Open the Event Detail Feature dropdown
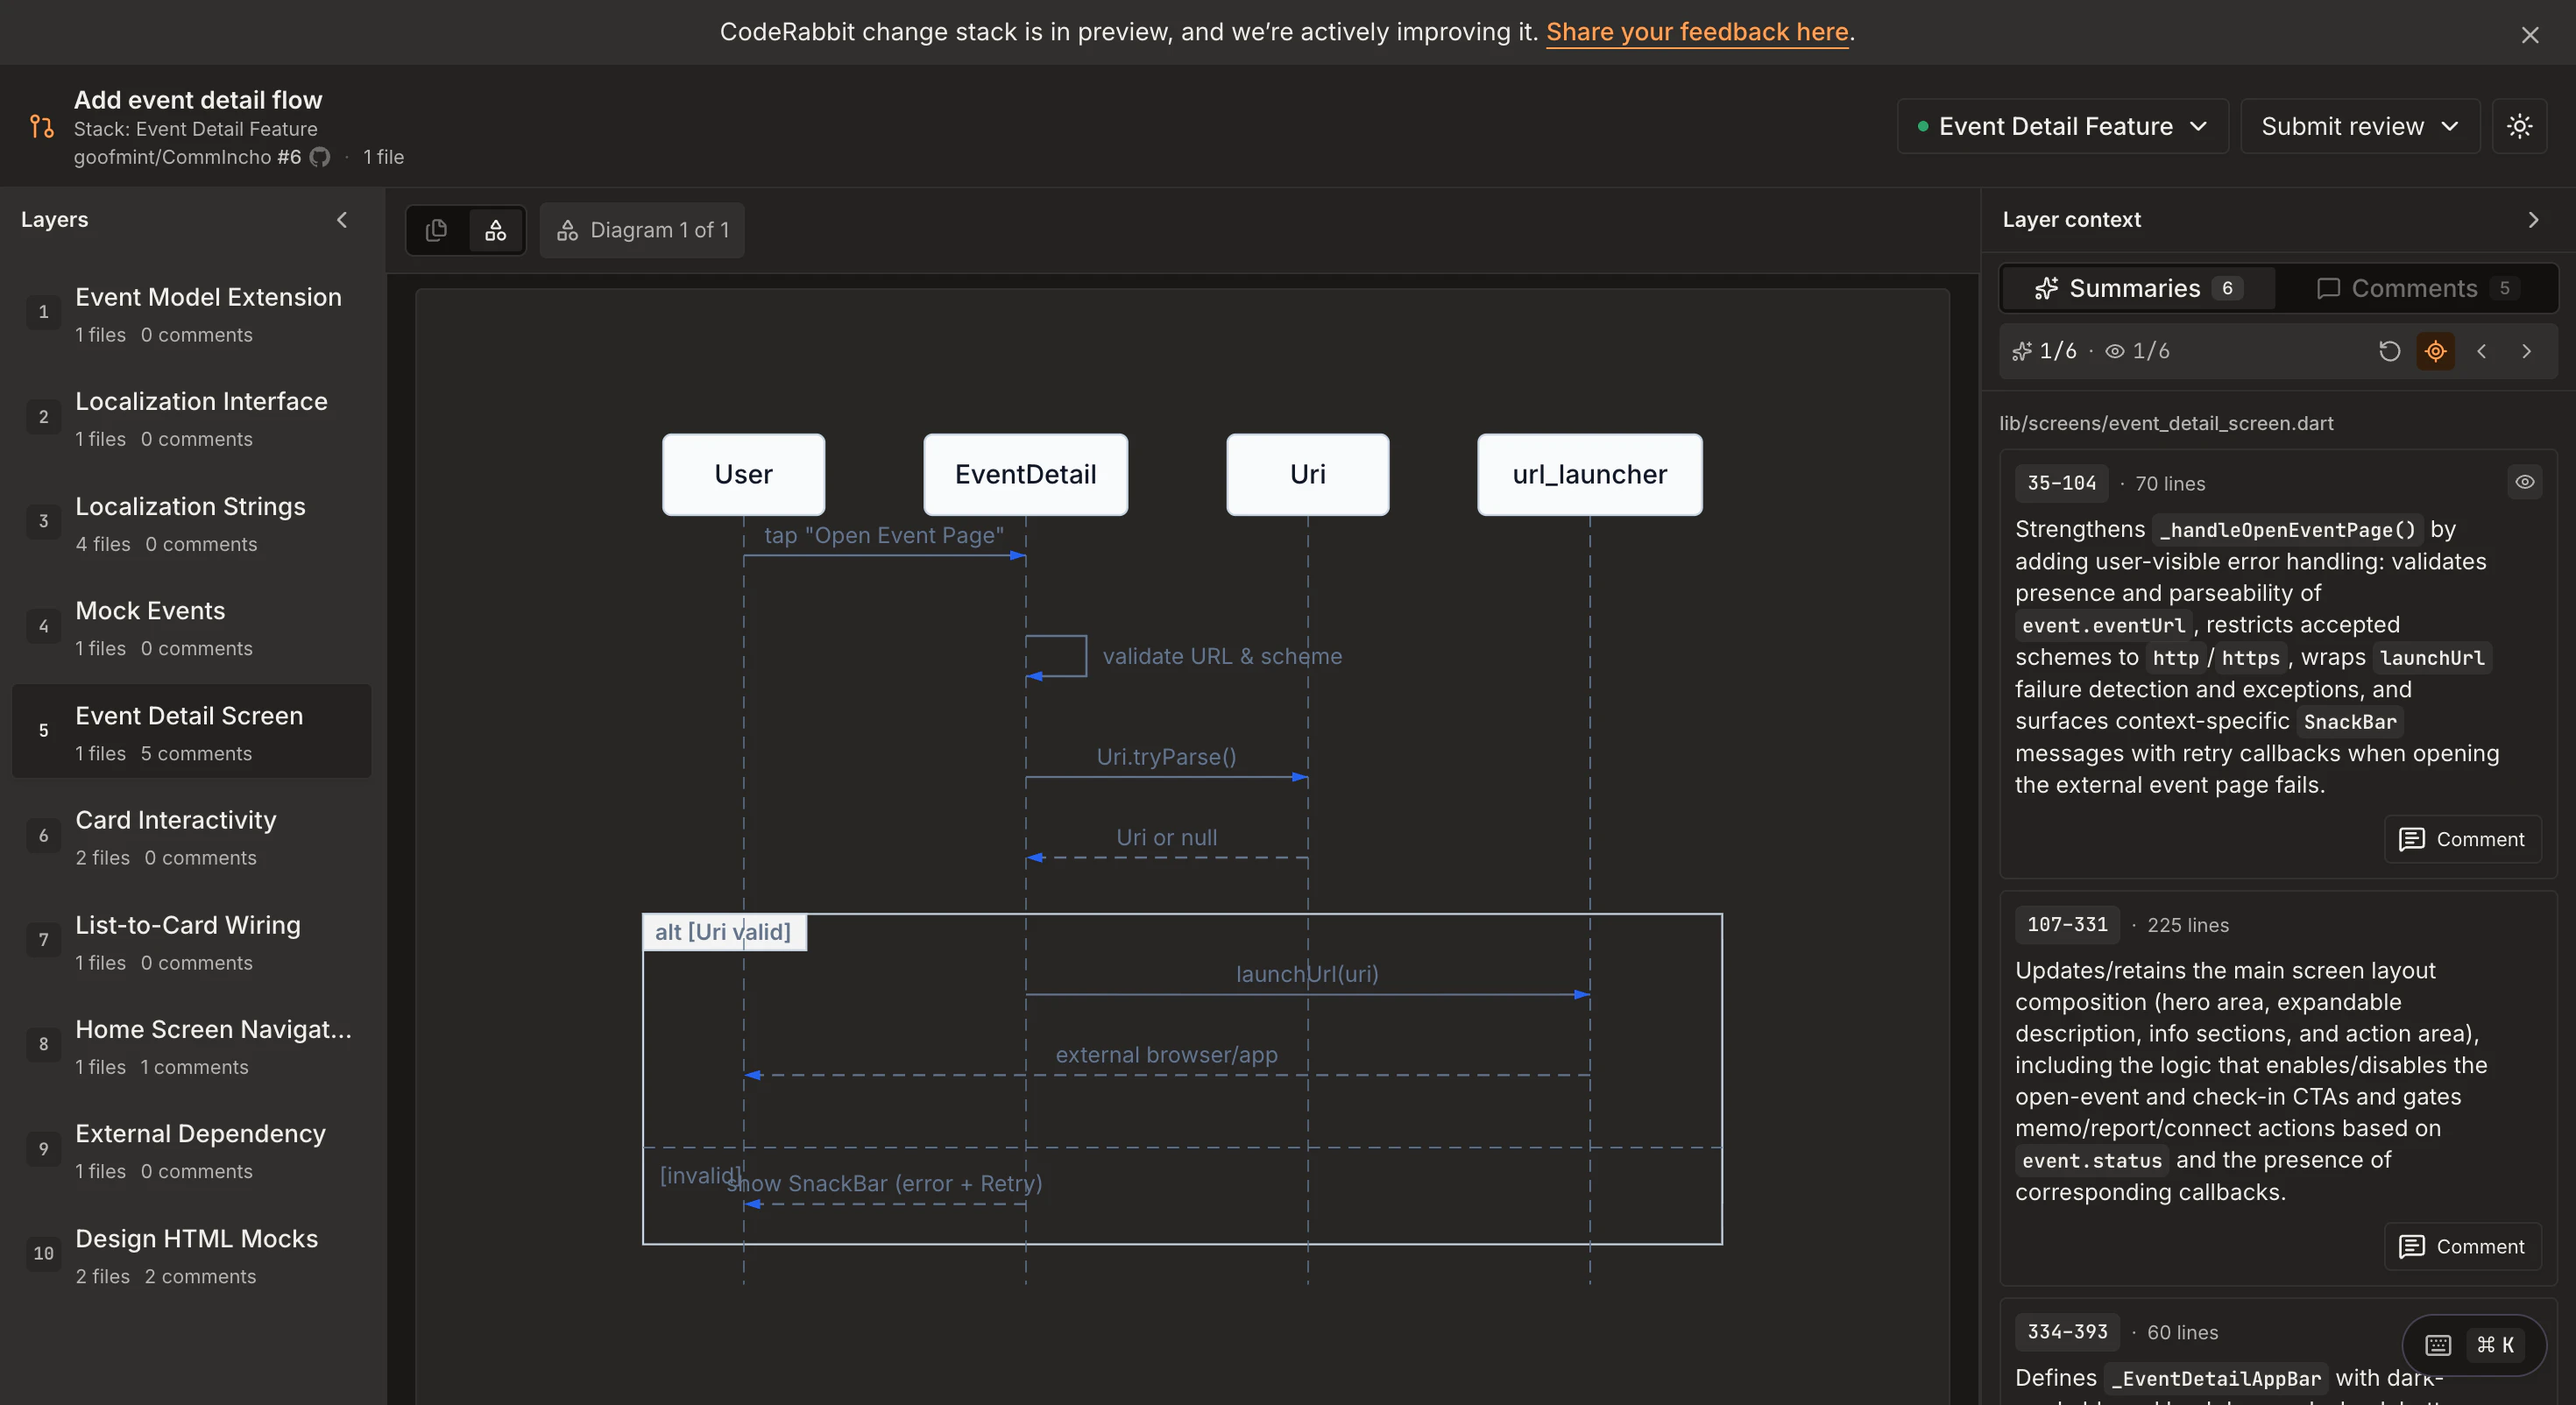Viewport: 2576px width, 1405px height. click(x=2062, y=126)
